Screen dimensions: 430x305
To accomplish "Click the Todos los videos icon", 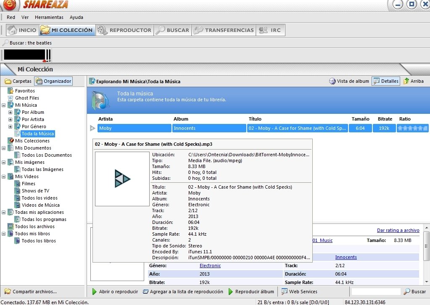I will point(17,198).
